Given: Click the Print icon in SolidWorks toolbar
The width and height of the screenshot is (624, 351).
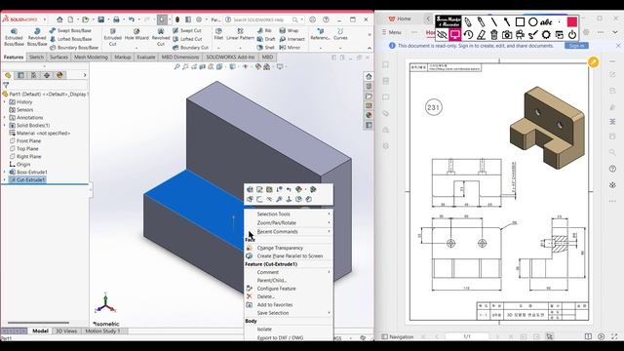Looking at the screenshot, I should click(116, 19).
